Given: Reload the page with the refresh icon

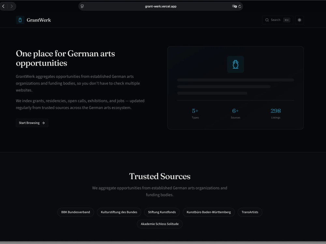Looking at the screenshot, I should tap(240, 7).
